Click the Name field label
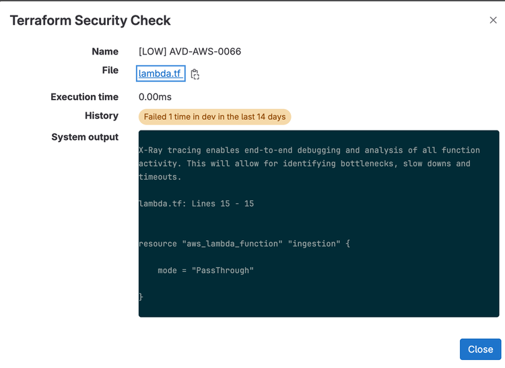 tap(105, 52)
